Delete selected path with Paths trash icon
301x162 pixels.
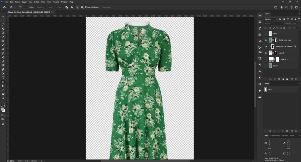(x=296, y=131)
